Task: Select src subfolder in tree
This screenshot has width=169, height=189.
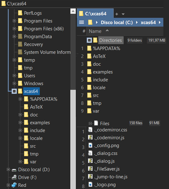Action: [33, 146]
